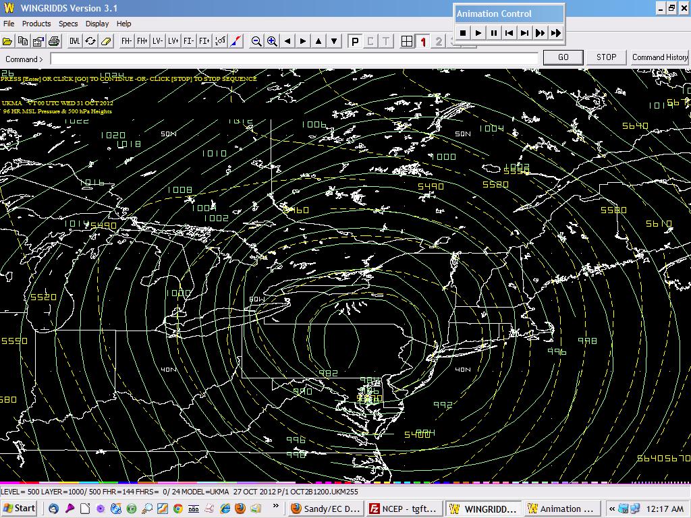Image resolution: width=691 pixels, height=518 pixels.
Task: Lower the level using LV-
Action: click(x=157, y=41)
